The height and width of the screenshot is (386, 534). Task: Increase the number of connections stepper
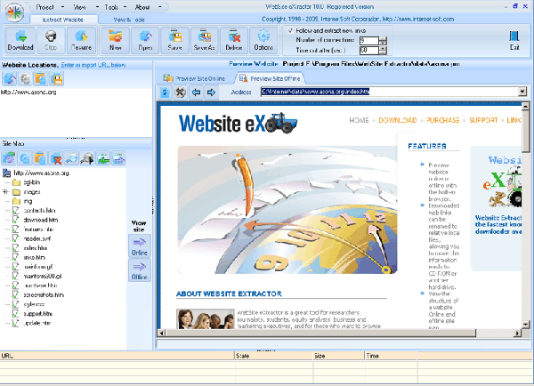(x=383, y=39)
